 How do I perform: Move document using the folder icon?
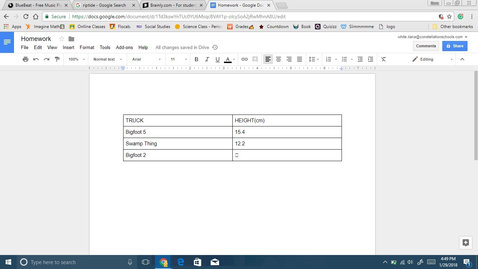(x=71, y=39)
